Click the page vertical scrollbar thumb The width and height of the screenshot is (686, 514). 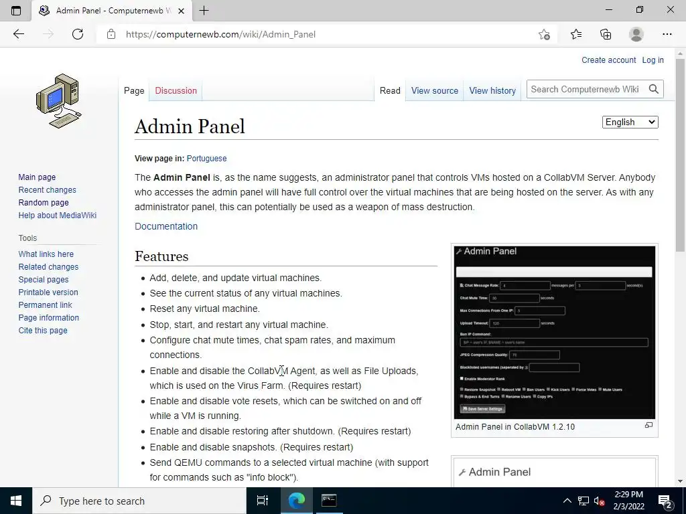[x=680, y=155]
